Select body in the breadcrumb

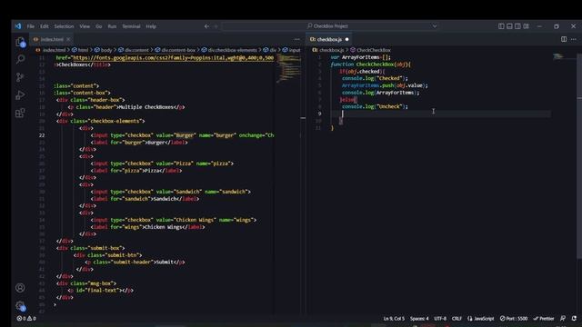(106, 50)
